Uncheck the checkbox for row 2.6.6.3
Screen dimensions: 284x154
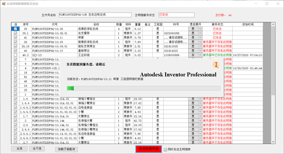[15, 138]
